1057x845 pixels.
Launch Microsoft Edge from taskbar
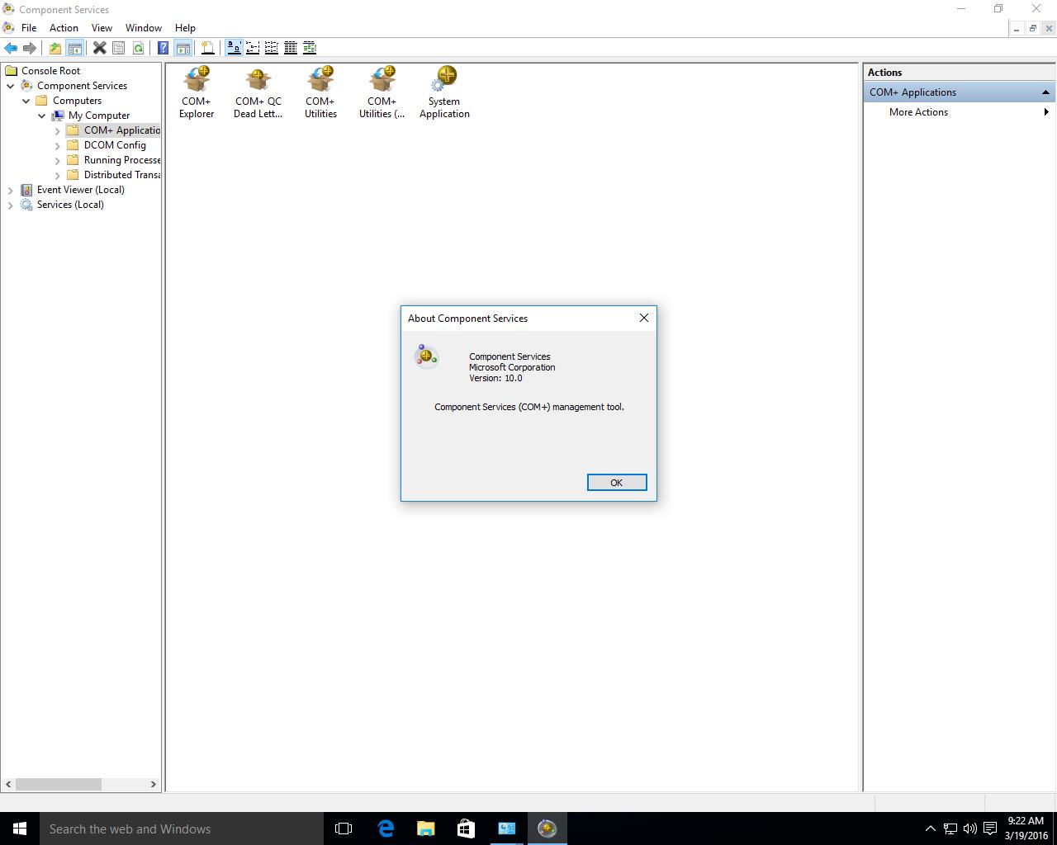tap(385, 828)
